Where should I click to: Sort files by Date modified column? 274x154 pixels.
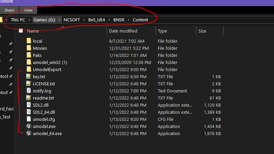pyautogui.click(x=123, y=31)
